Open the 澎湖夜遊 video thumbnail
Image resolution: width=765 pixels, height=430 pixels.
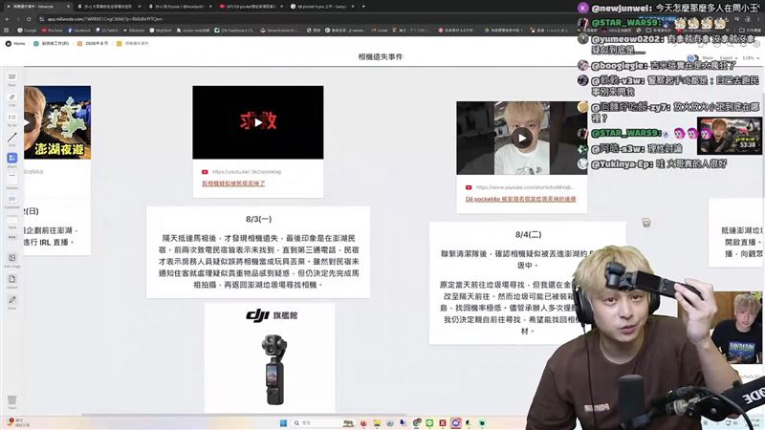click(57, 122)
